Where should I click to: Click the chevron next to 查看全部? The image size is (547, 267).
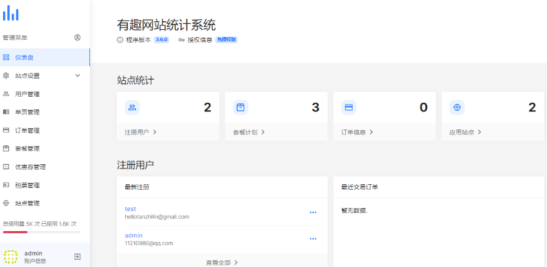236,263
